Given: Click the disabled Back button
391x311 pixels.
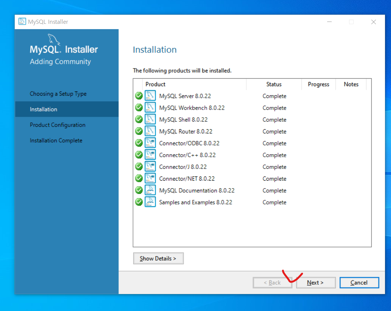Looking at the screenshot, I should [272, 283].
